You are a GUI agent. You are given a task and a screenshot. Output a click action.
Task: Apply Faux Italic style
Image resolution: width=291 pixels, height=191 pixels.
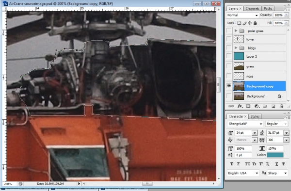(238, 164)
